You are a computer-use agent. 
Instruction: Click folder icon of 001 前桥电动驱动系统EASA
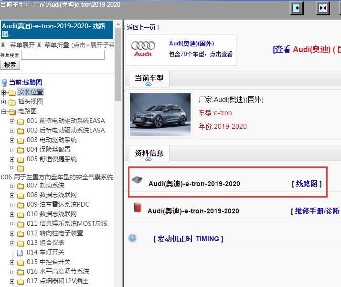(x=21, y=121)
